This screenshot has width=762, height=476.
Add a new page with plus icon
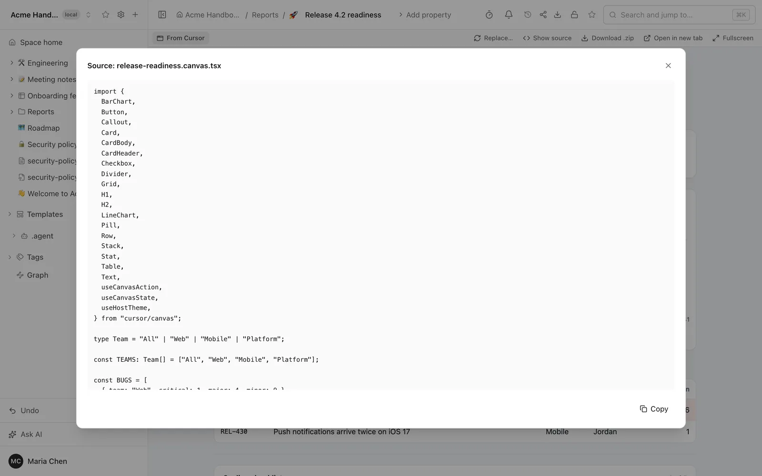point(135,15)
